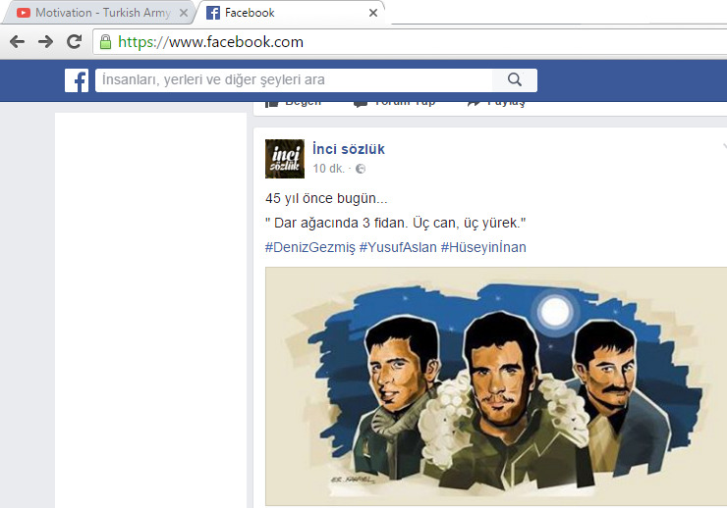Close the Facebook tab
727x508 pixels.
point(373,13)
